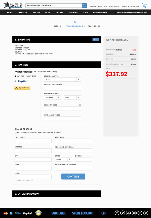Open the expiration month dropdown

[53, 97]
